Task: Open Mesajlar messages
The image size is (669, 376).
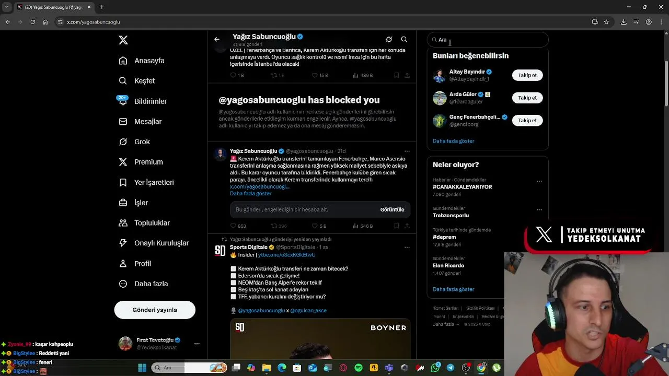Action: (140, 122)
